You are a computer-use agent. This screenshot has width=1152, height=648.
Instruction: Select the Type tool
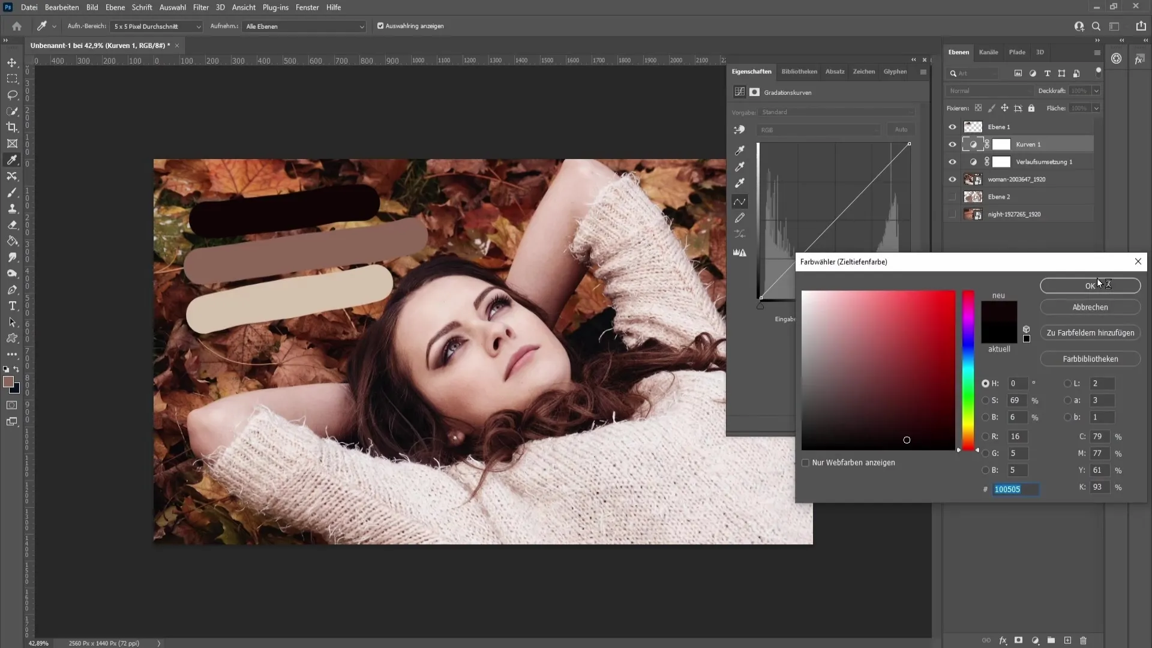tap(12, 306)
